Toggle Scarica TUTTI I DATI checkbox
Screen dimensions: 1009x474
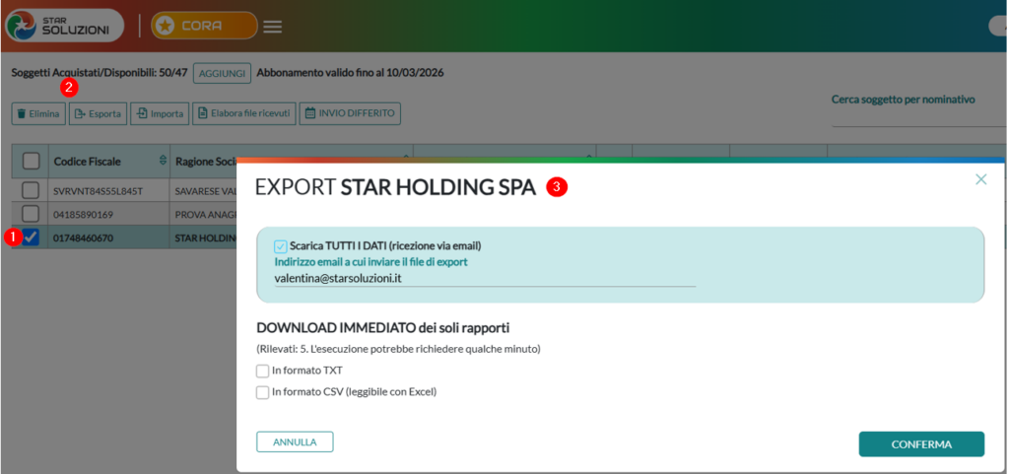click(x=281, y=245)
